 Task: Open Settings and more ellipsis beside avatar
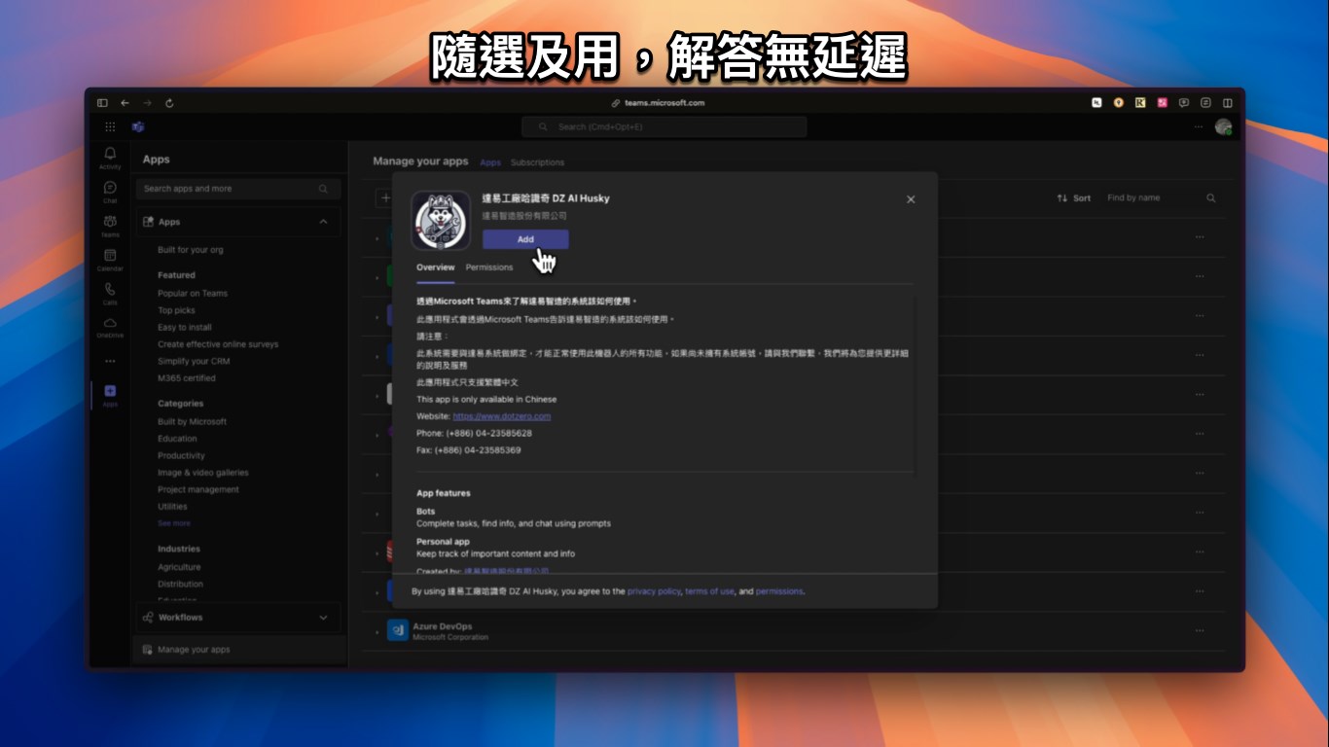click(x=1199, y=126)
